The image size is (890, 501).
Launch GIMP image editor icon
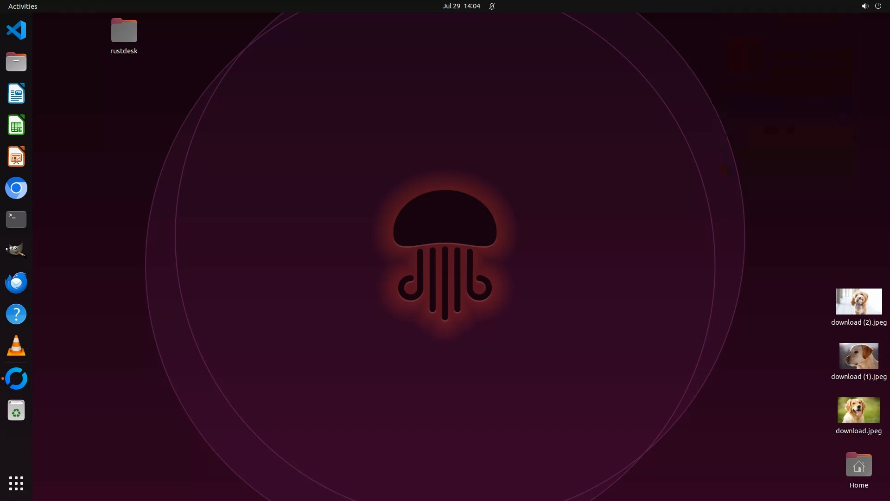16,251
